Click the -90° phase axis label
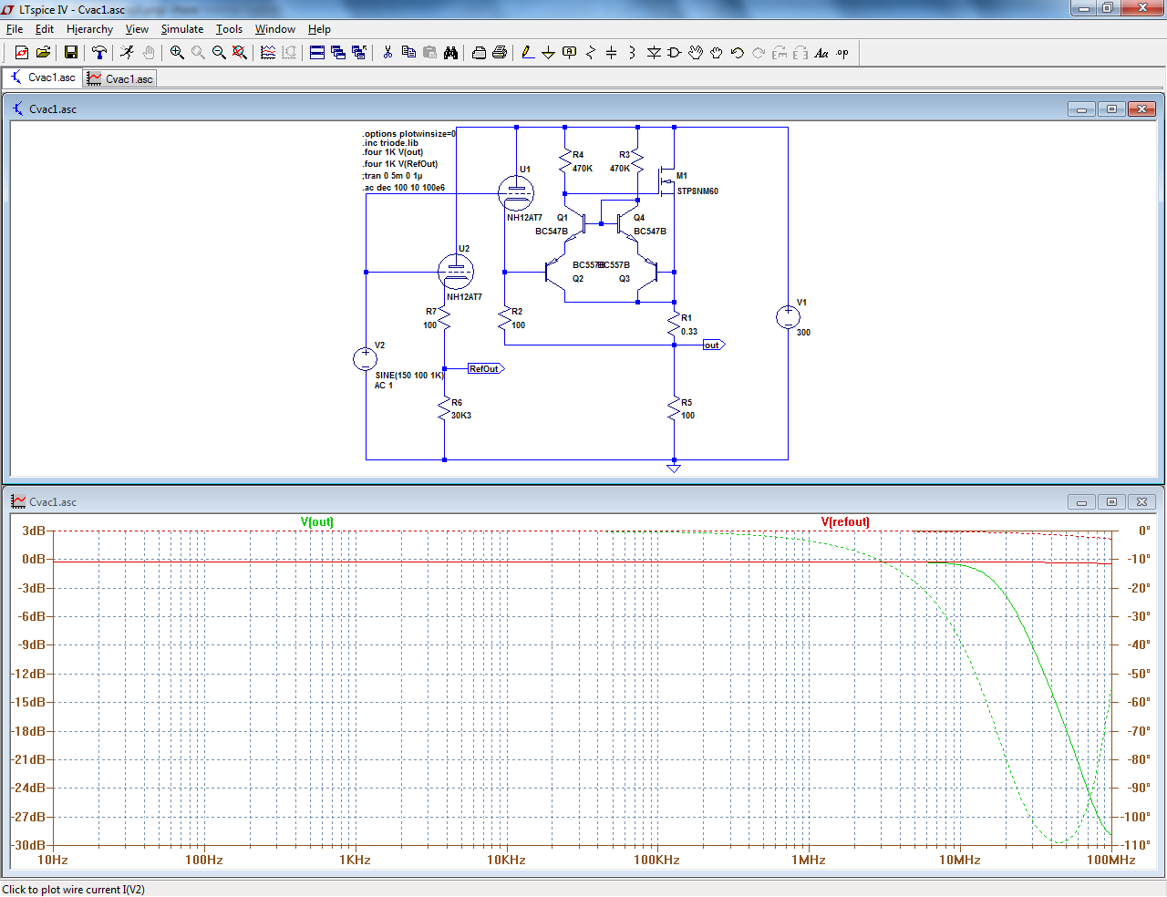1167x897 pixels. click(1138, 788)
